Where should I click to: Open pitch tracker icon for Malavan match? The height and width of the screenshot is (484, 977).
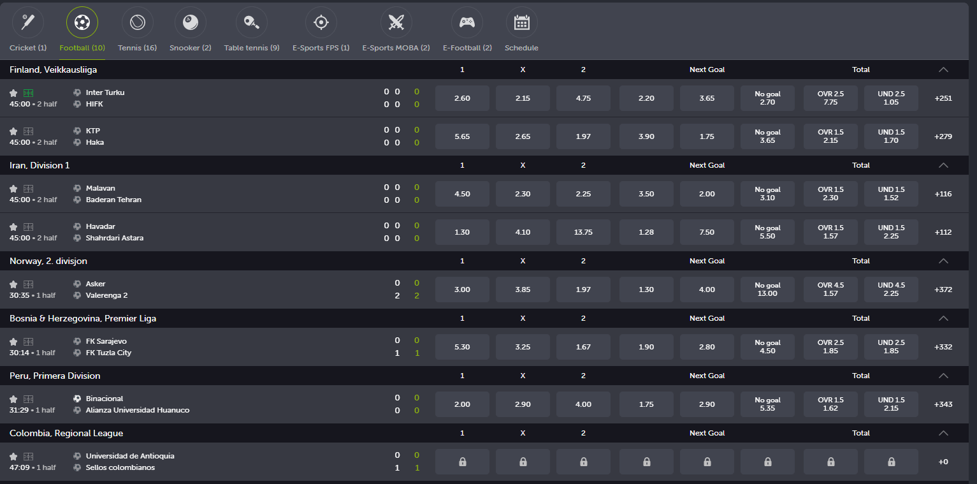28,189
